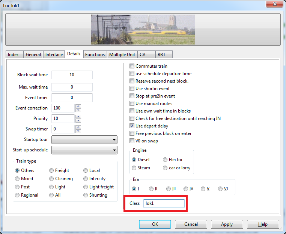Check the V0 on swap option
Screen dimensions: 286x234
click(x=132, y=141)
